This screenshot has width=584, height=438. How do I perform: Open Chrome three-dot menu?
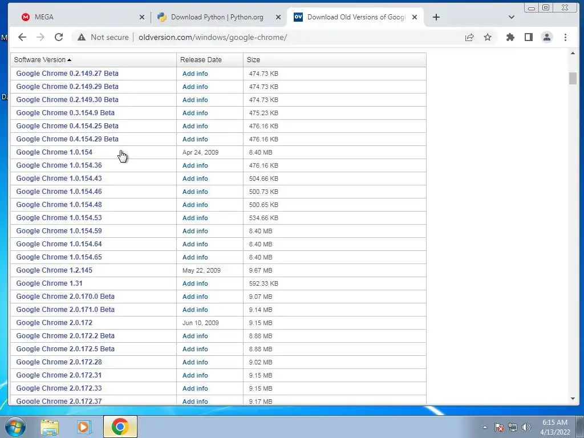coord(565,37)
